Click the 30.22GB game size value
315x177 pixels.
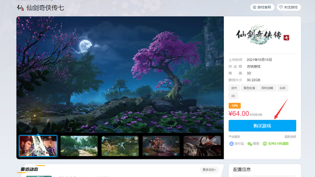[x=253, y=80]
